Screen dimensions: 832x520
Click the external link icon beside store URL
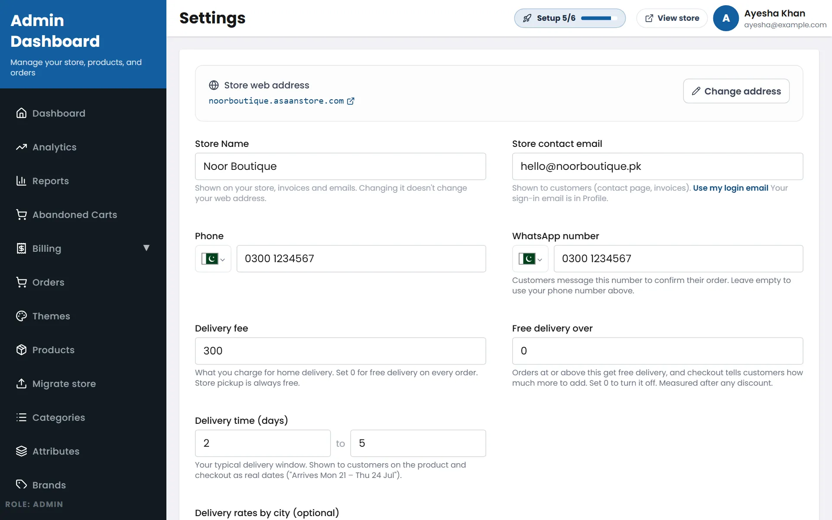pos(351,101)
